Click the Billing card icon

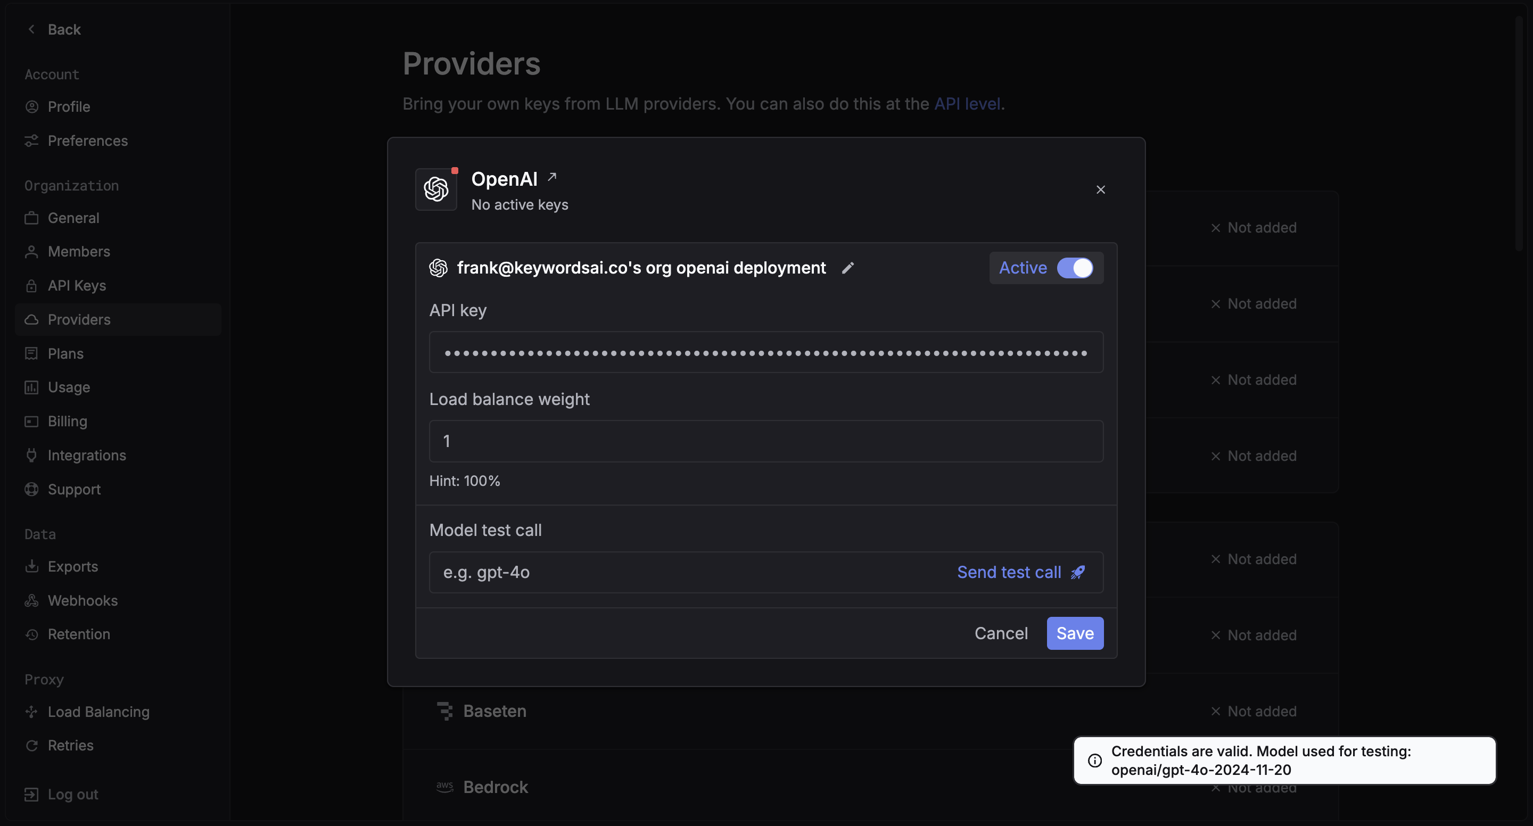[32, 422]
